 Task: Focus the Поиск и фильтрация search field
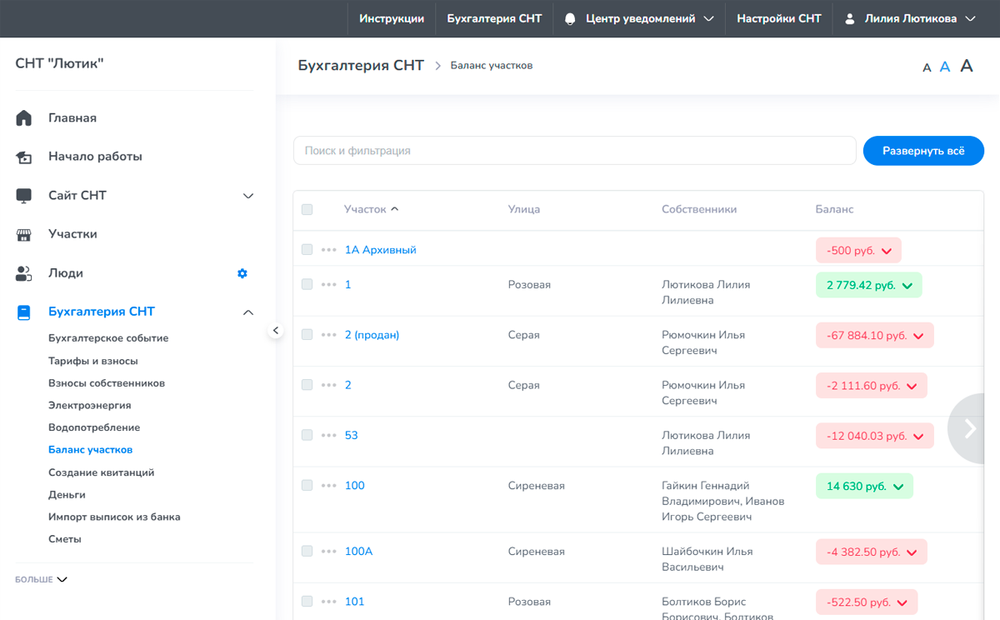[x=575, y=151]
